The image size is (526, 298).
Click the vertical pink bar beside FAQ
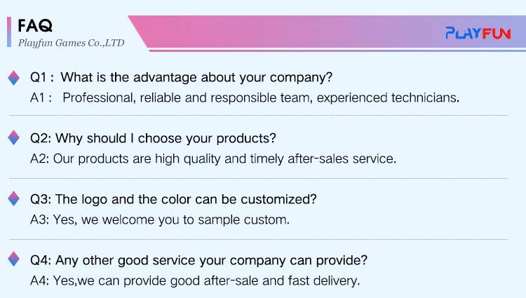coord(8,32)
